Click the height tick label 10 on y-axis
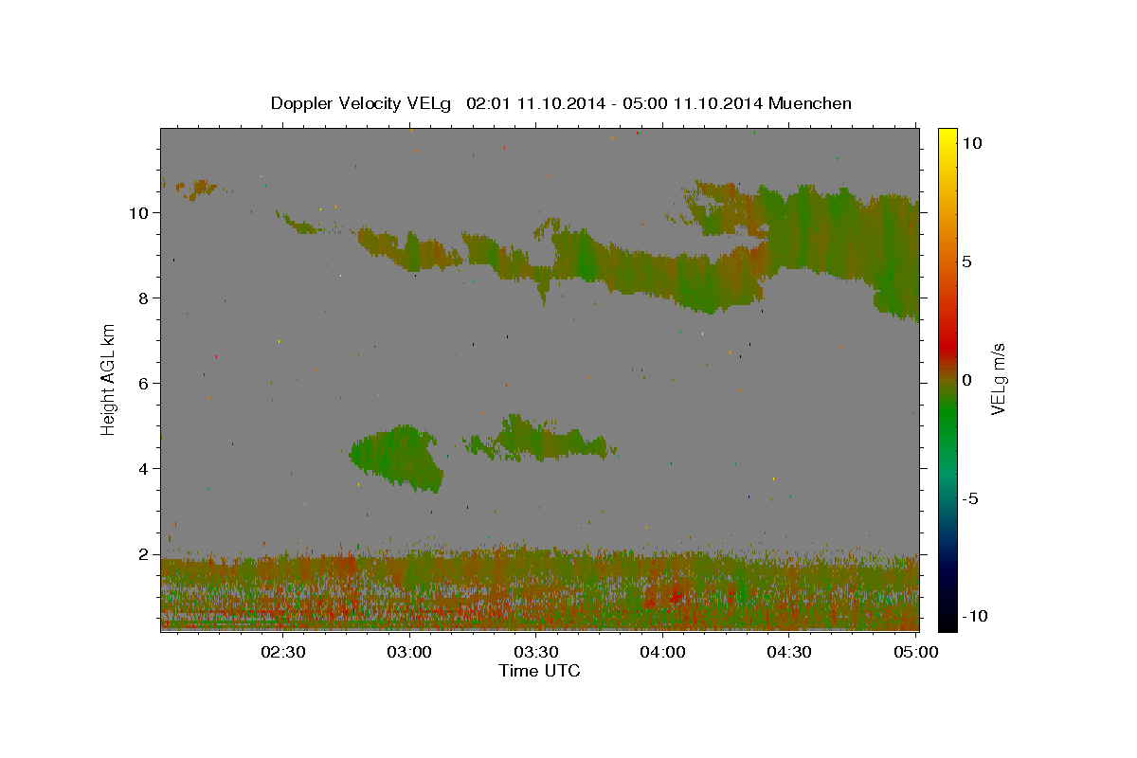Viewport: 1137px width, 758px height. 139,213
